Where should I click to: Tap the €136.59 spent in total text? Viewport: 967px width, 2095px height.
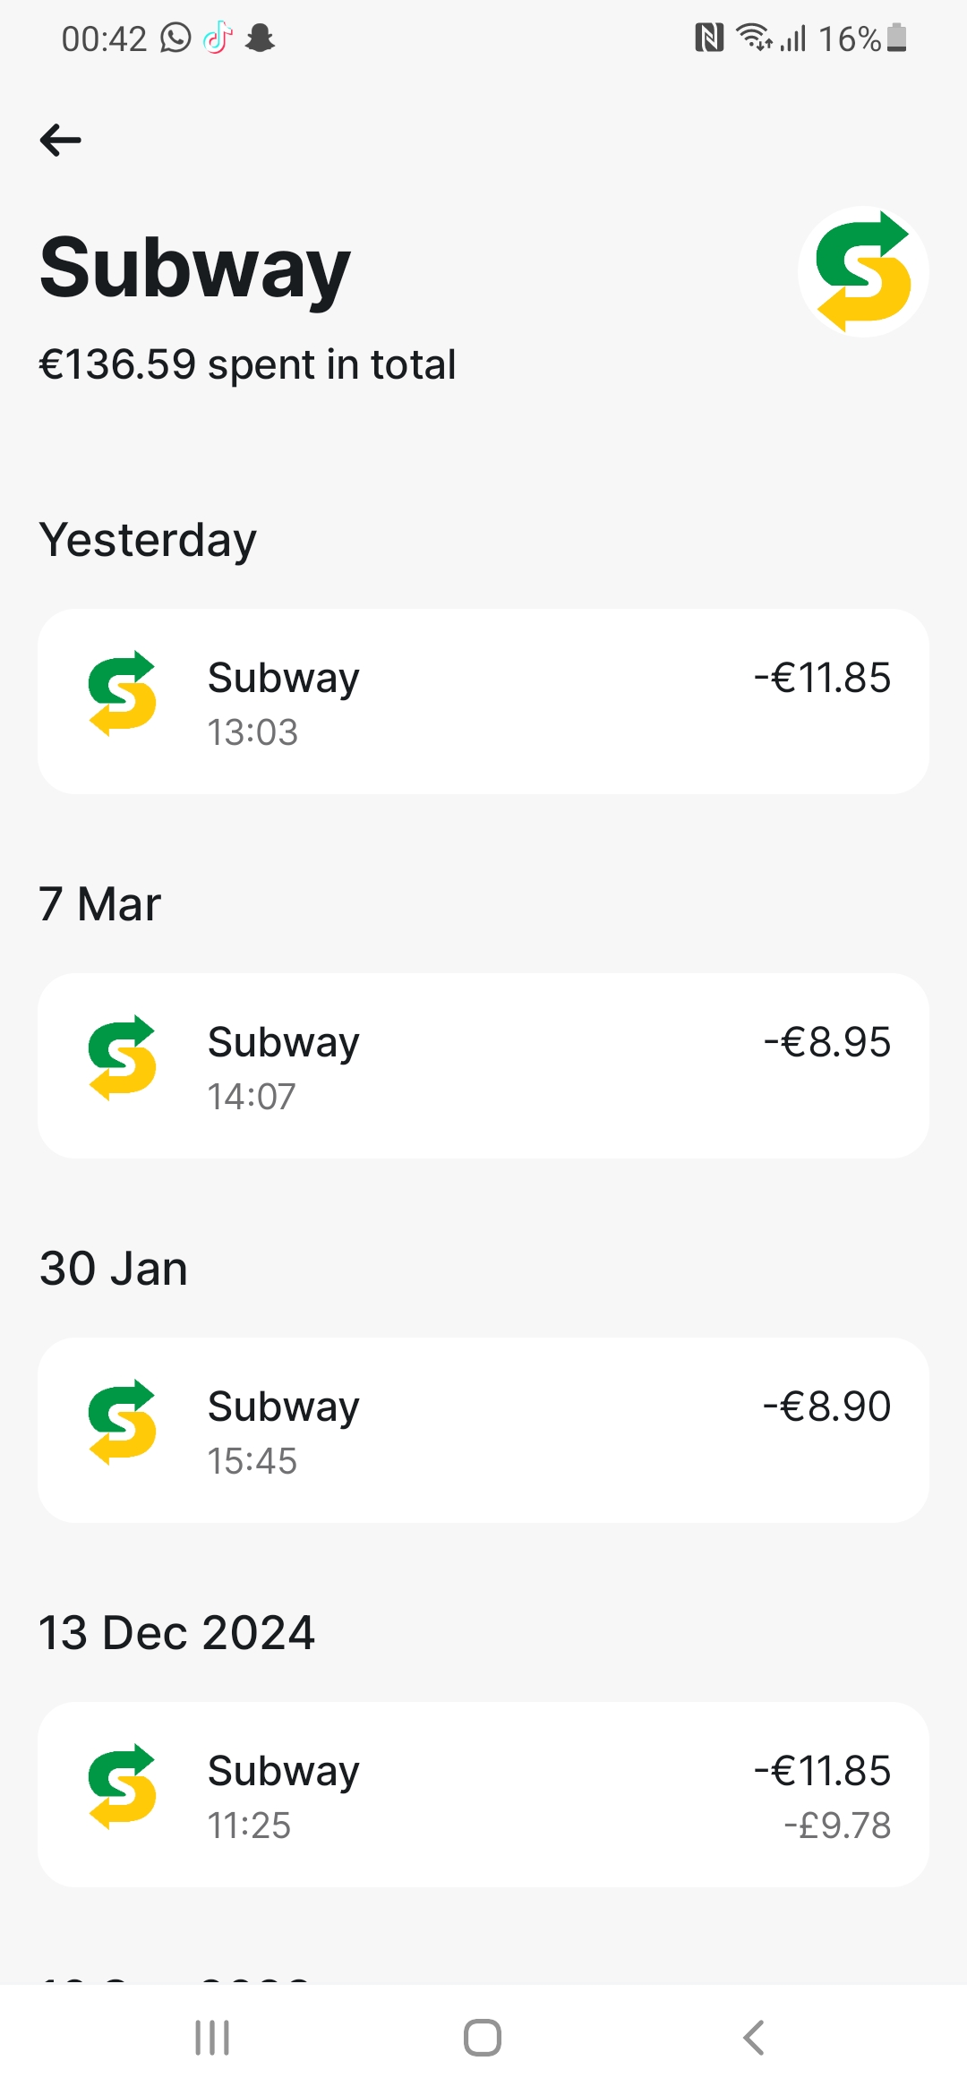coord(247,365)
